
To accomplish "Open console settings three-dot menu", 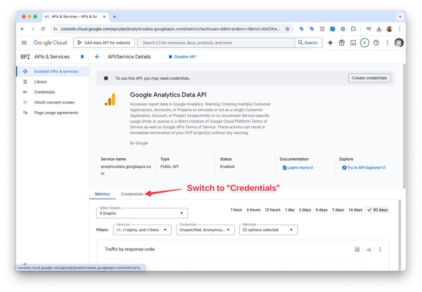I will click(x=387, y=43).
